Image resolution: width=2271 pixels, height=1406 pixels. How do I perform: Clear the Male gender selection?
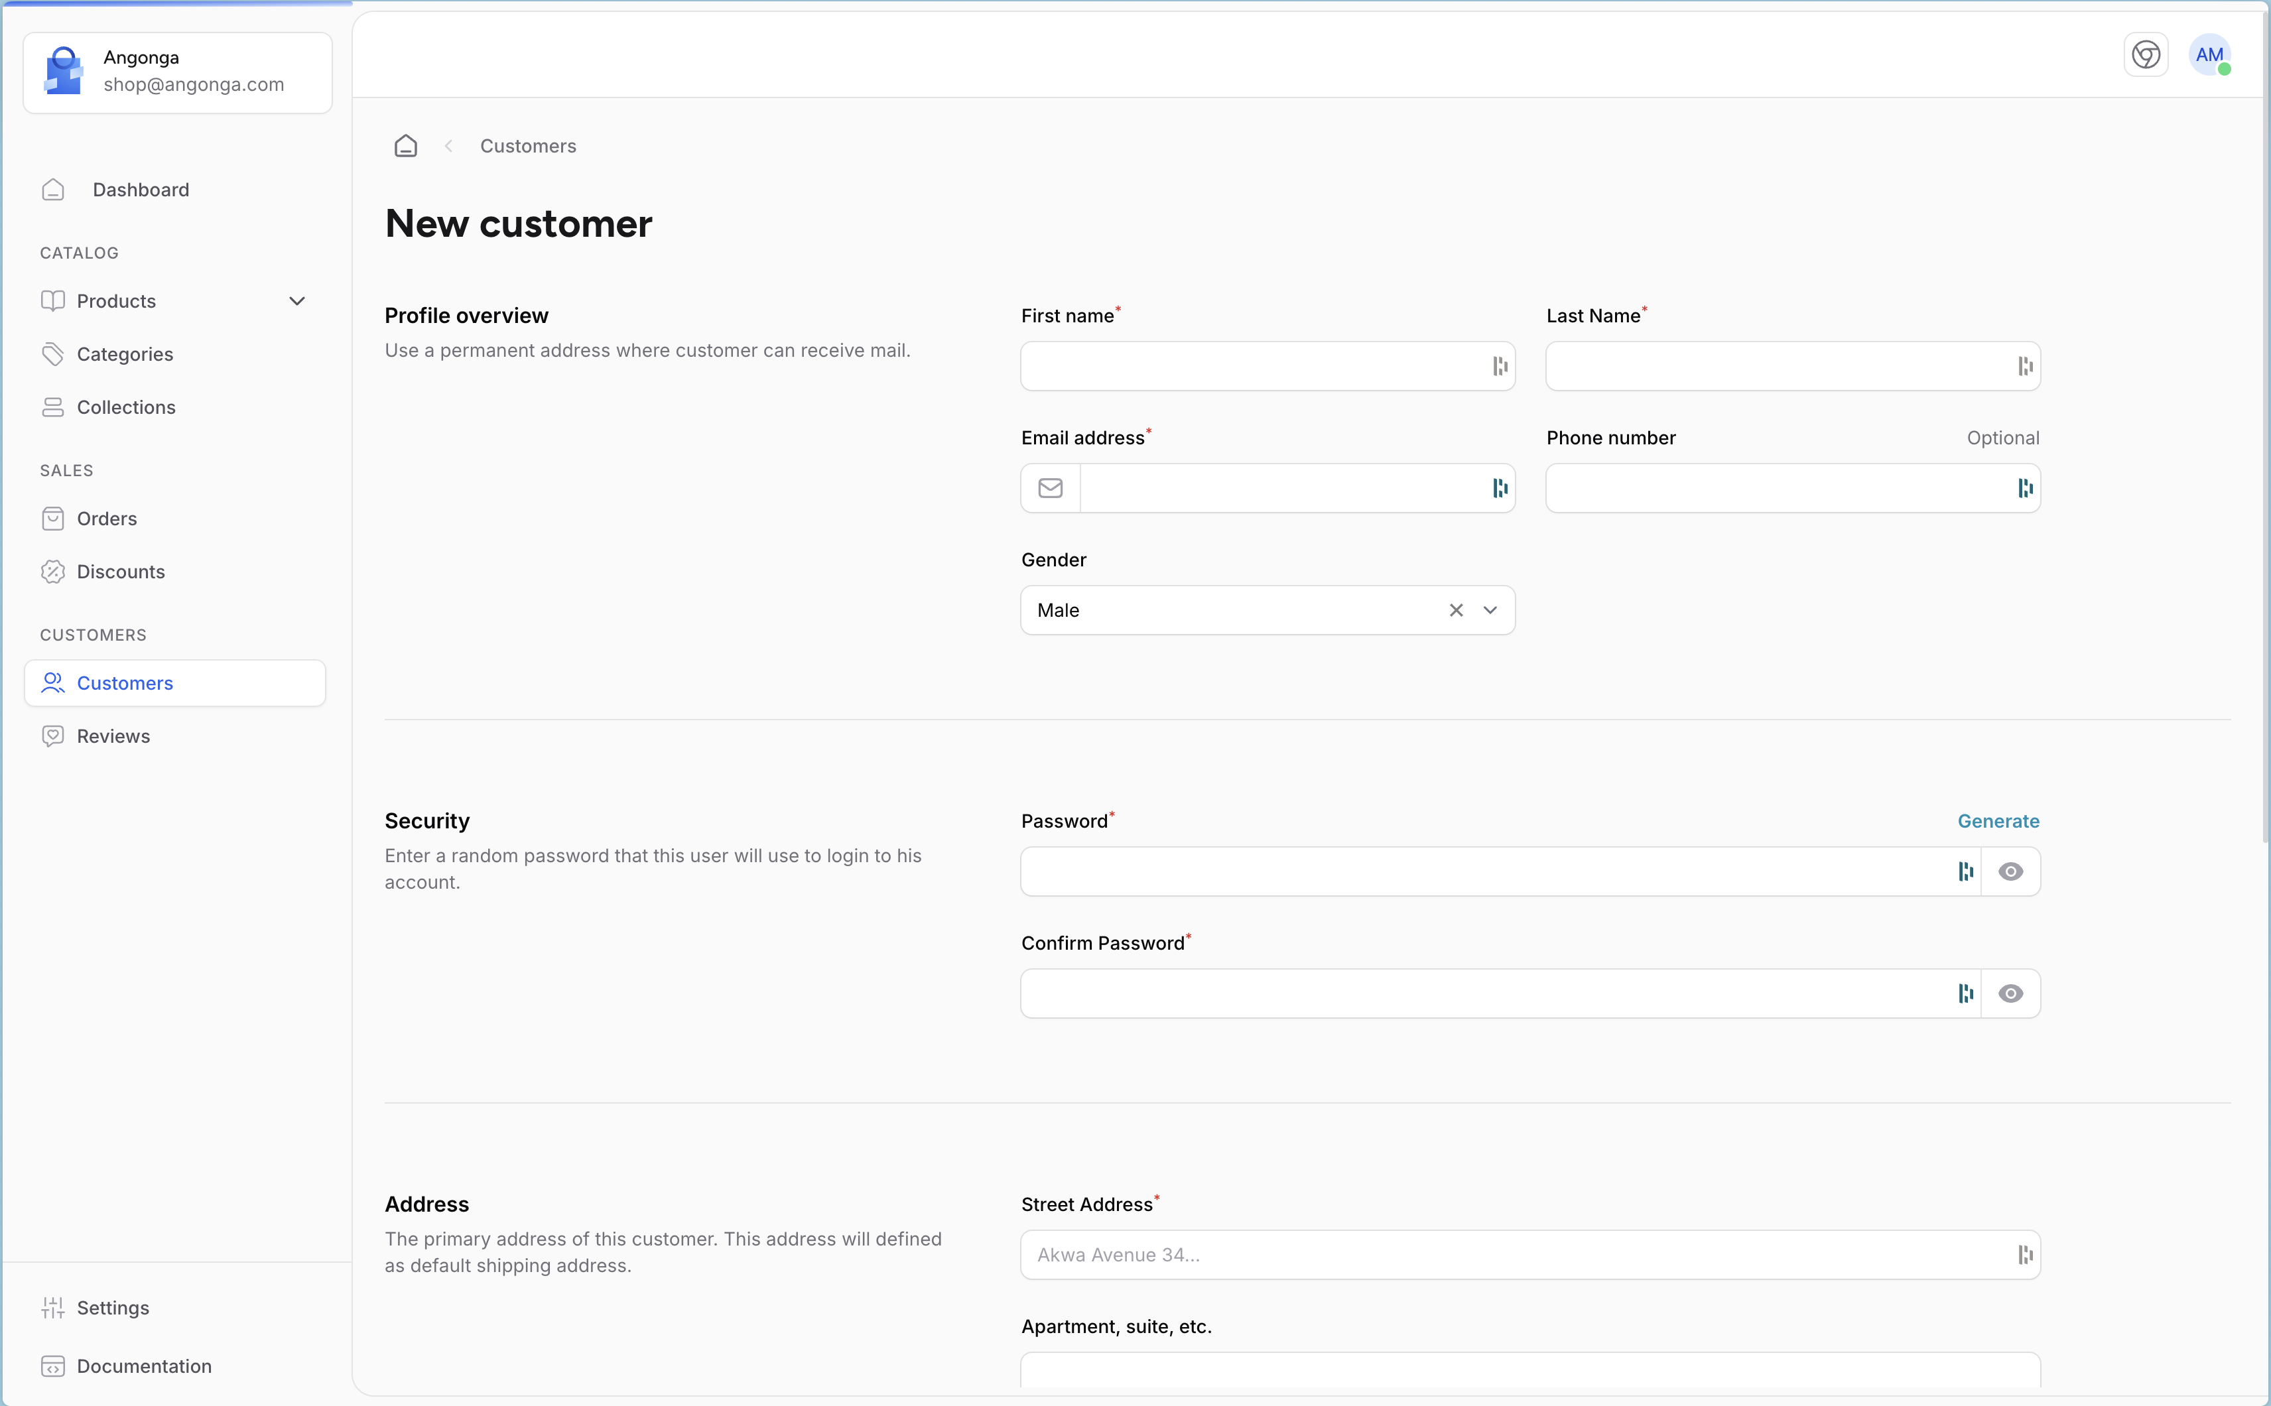click(x=1455, y=610)
